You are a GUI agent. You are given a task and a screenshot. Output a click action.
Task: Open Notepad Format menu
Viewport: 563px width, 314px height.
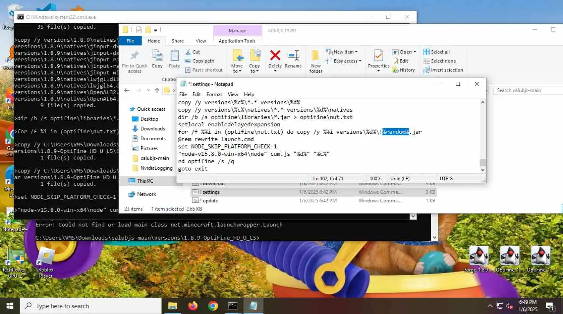214,94
